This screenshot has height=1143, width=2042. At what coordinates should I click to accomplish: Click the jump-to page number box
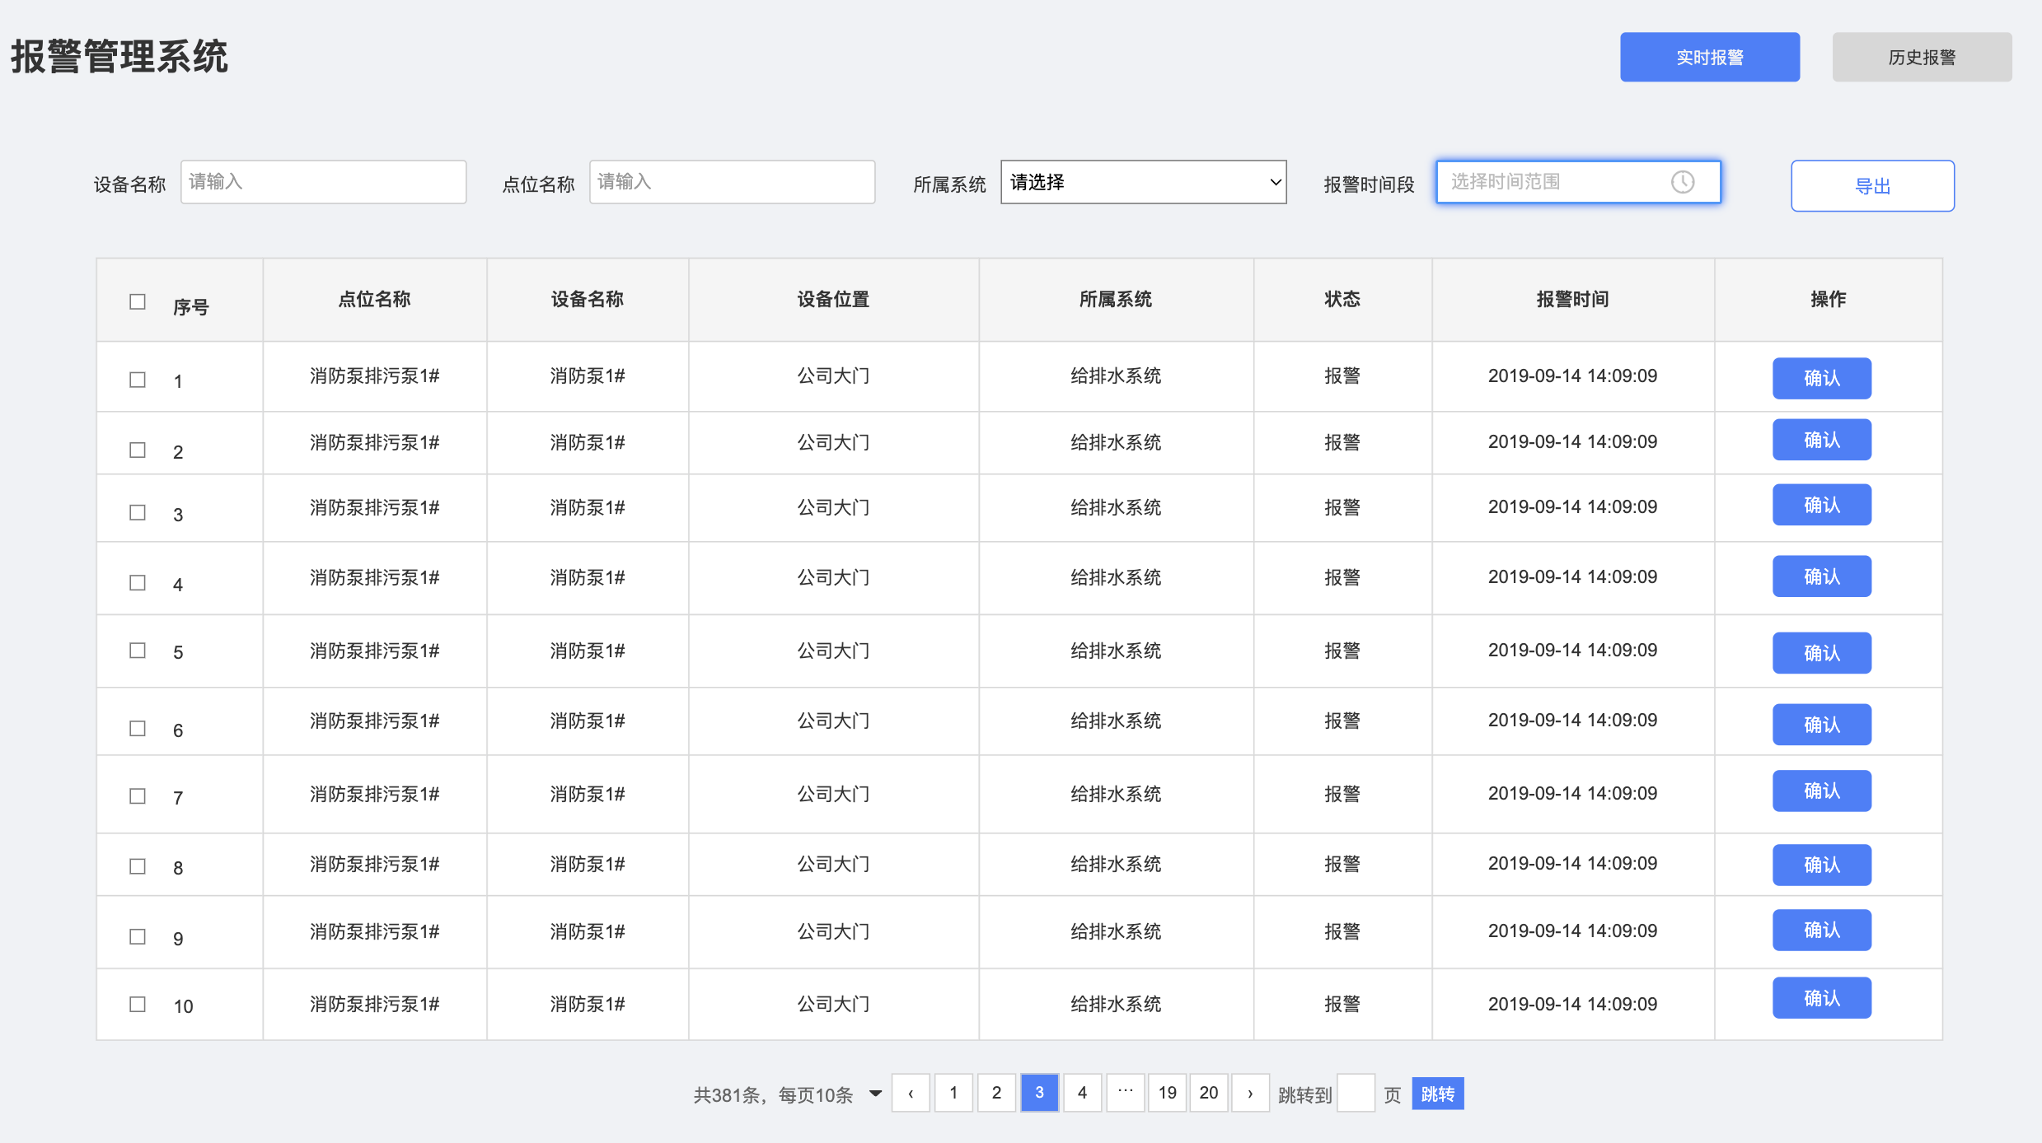coord(1356,1094)
